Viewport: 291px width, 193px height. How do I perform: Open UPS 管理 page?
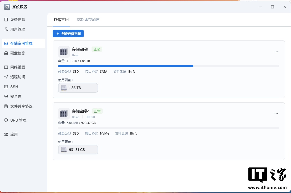tap(18, 120)
